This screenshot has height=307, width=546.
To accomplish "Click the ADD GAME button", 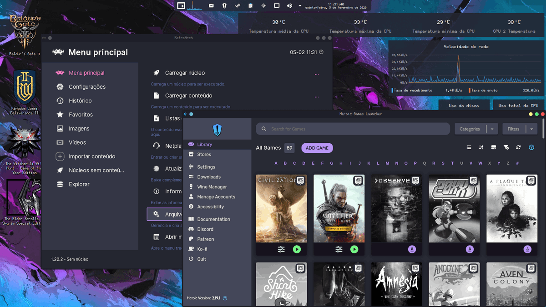I will pos(317,148).
